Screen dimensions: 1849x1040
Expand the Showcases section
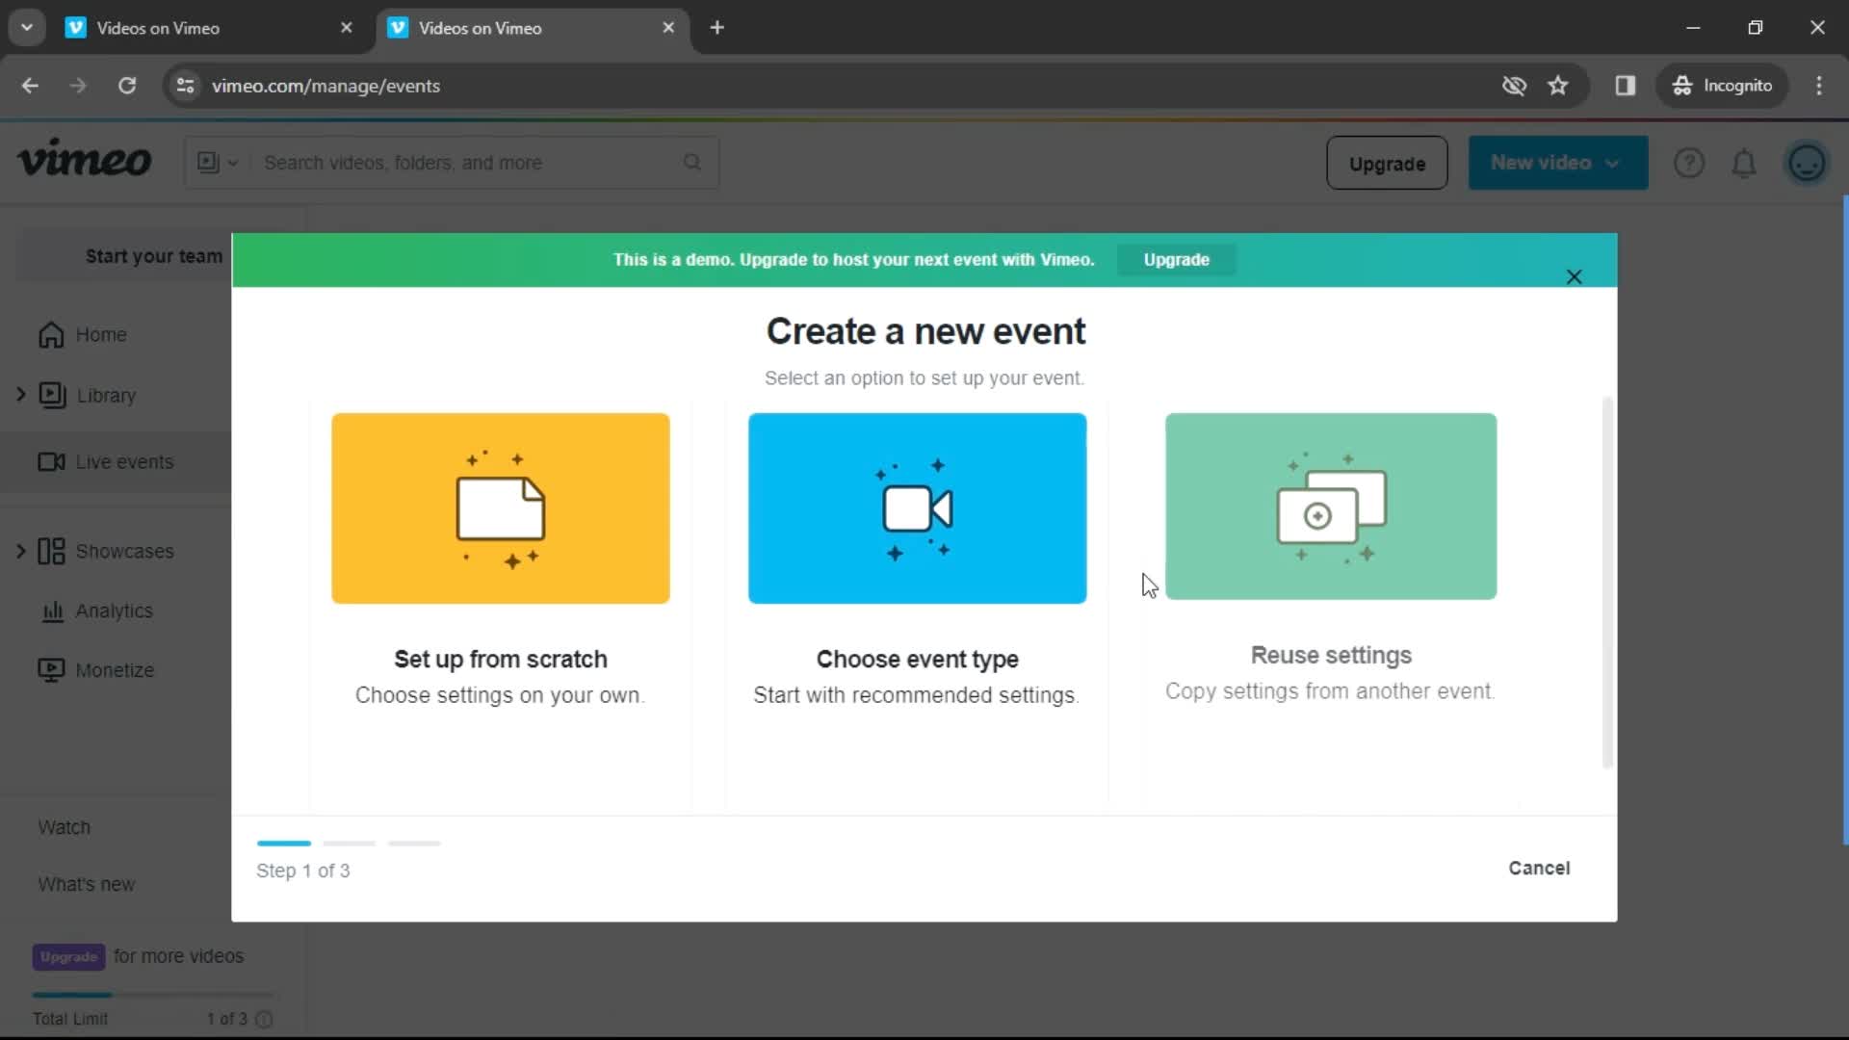pos(21,551)
